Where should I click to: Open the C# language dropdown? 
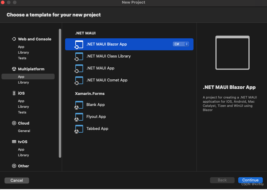181,44
